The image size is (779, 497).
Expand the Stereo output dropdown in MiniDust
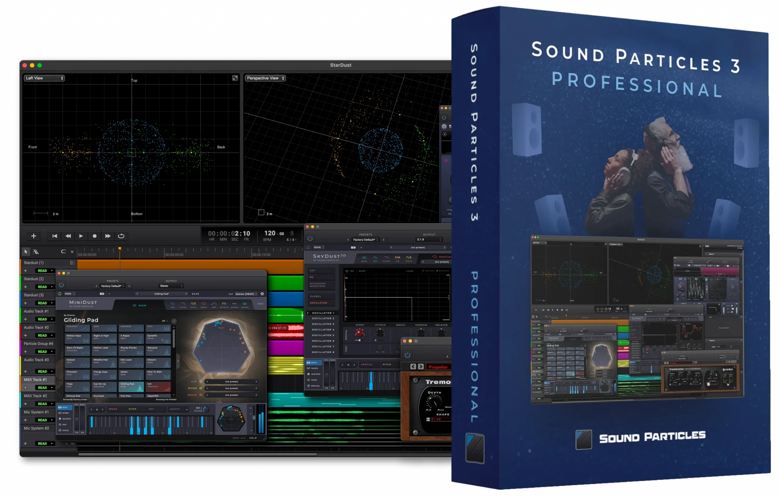(x=171, y=286)
